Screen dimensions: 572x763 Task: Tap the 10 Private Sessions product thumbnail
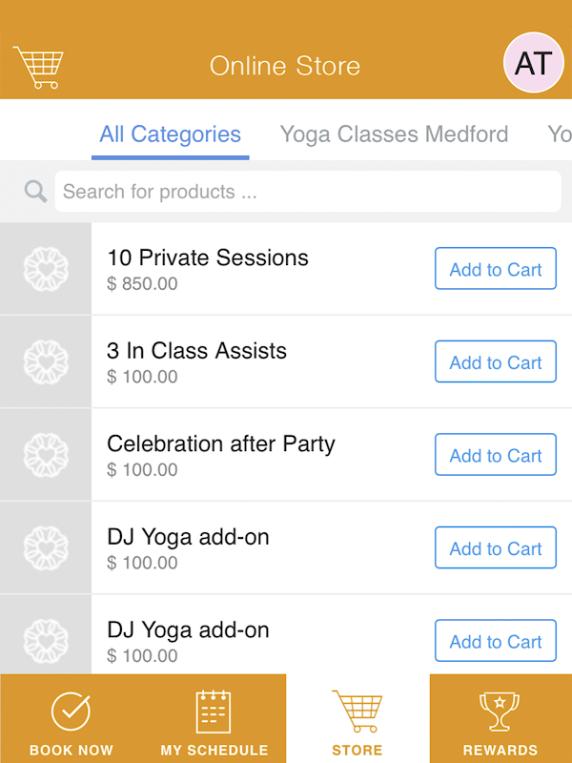click(46, 269)
